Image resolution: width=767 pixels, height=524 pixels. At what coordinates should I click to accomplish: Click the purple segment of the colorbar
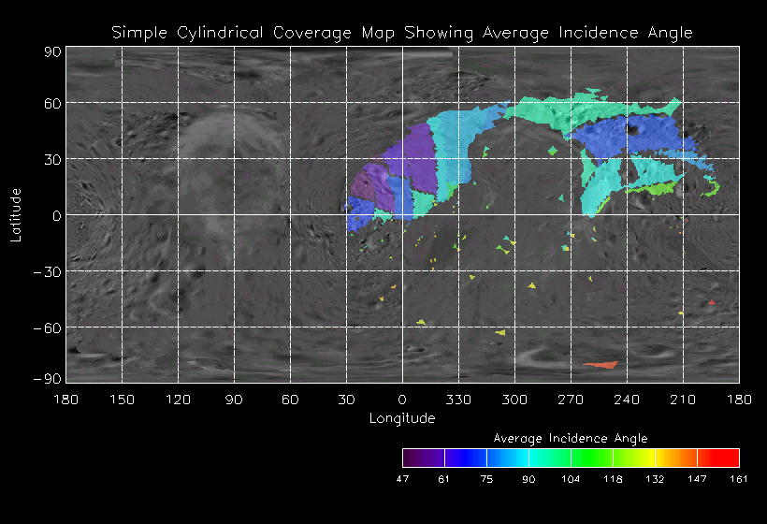pos(423,458)
